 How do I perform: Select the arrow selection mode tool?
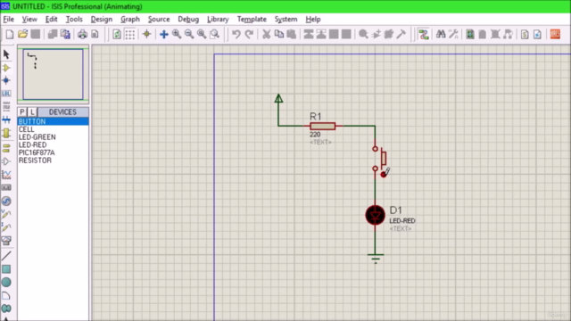click(x=6, y=54)
